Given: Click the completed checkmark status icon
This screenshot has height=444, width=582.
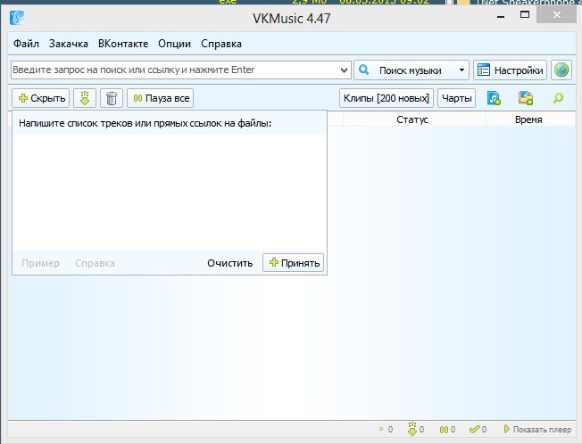Looking at the screenshot, I should click(x=474, y=429).
